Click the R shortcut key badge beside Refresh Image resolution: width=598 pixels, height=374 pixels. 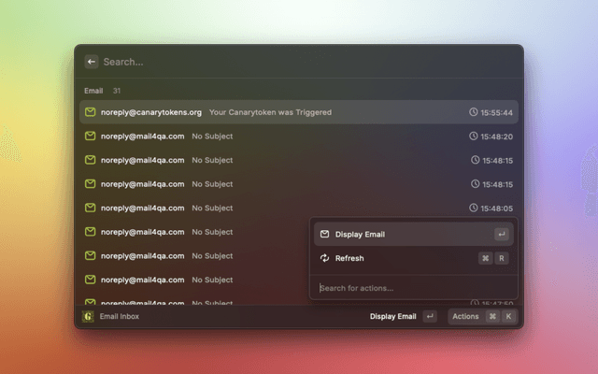pyautogui.click(x=502, y=258)
